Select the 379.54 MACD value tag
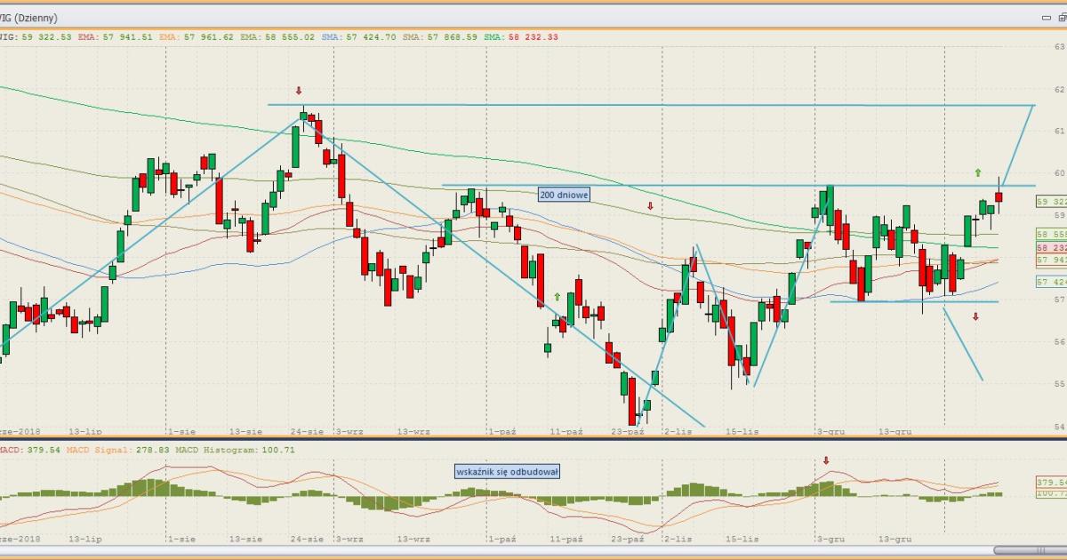The width and height of the screenshot is (1067, 560). tap(1051, 482)
